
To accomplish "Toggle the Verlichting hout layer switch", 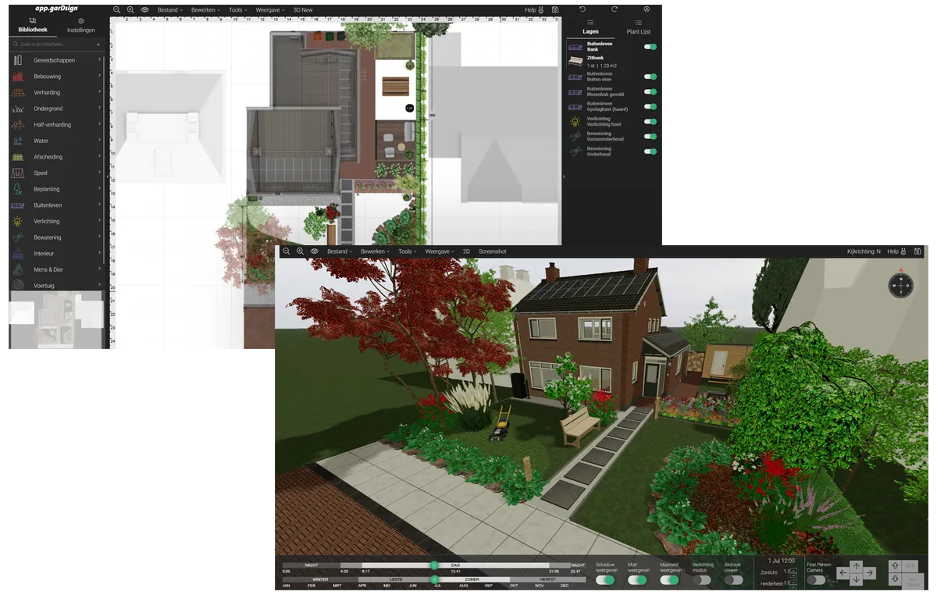I will 650,122.
